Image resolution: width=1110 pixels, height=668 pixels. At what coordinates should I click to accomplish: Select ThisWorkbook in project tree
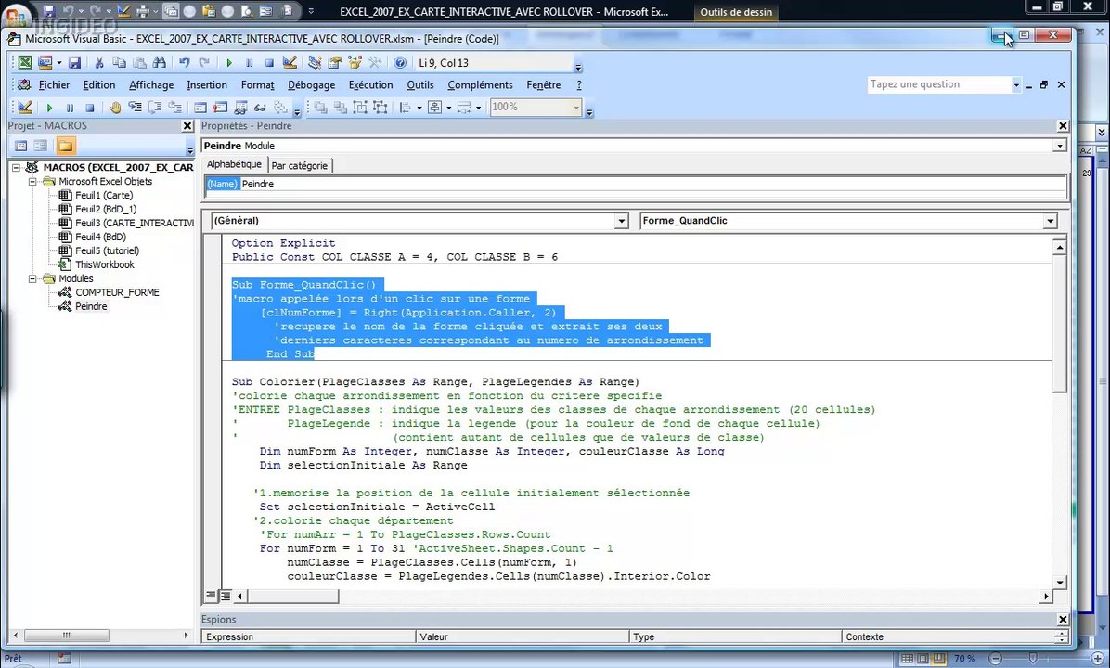[x=105, y=264]
